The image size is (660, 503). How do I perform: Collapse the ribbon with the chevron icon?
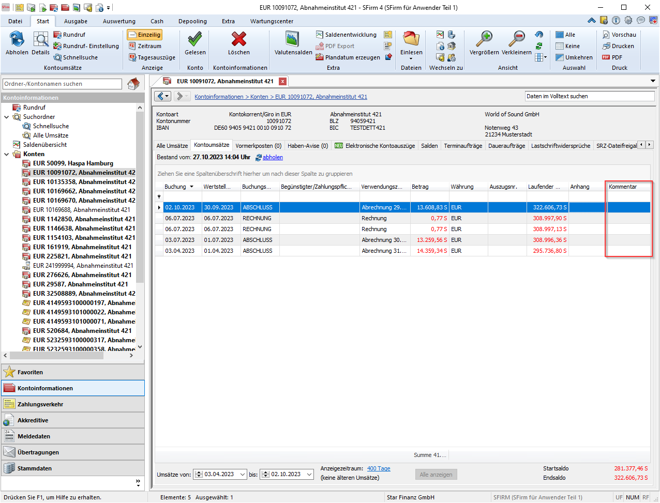(x=592, y=21)
